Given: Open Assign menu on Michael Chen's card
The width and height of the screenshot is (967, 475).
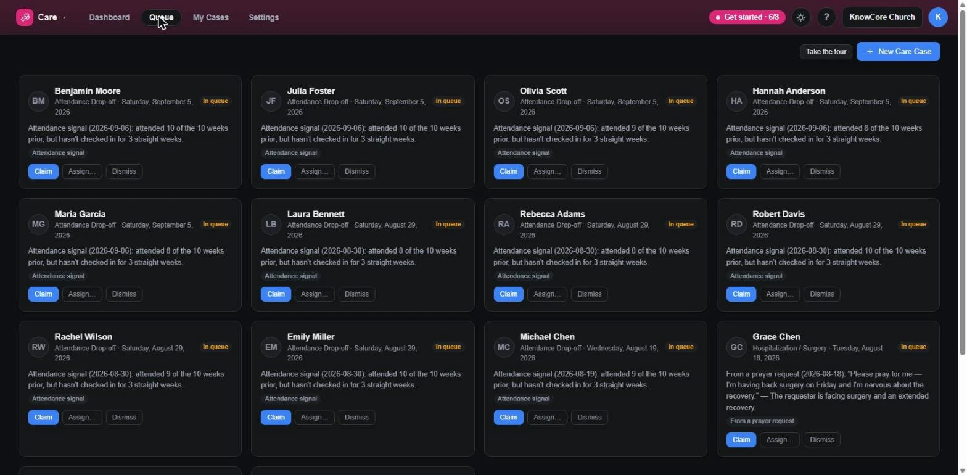Looking at the screenshot, I should tap(547, 418).
